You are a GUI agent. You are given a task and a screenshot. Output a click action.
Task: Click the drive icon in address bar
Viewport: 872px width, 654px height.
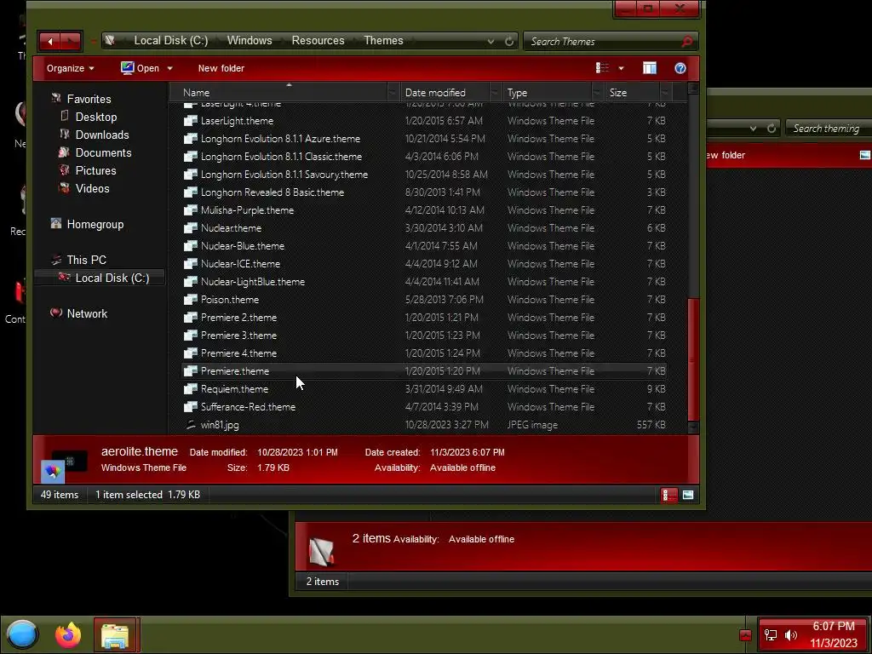(110, 40)
